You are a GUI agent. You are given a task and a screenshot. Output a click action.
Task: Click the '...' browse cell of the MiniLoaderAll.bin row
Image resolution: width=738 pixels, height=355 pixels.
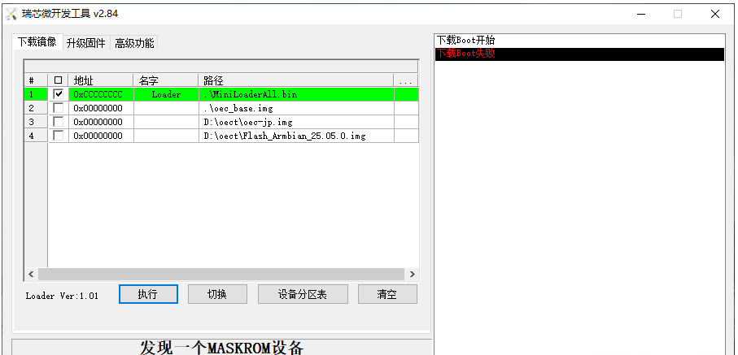[406, 94]
